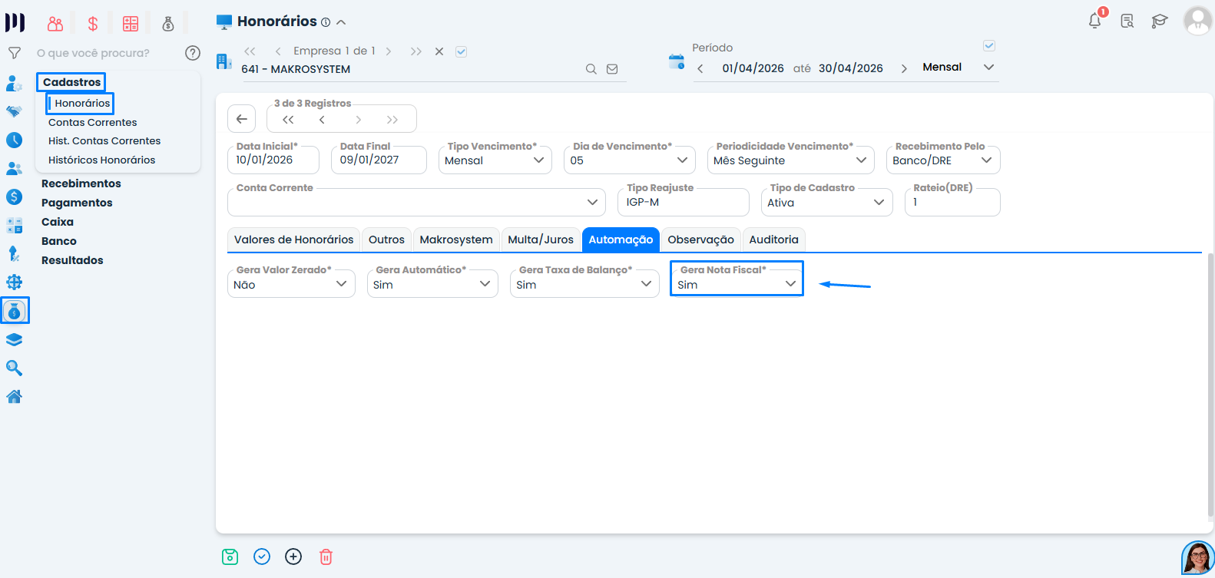Switch to the Multa/Juros tab
The height and width of the screenshot is (578, 1215).
tap(541, 239)
